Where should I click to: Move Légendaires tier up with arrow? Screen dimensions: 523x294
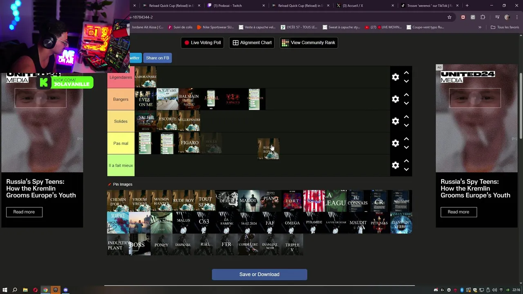tap(406, 73)
